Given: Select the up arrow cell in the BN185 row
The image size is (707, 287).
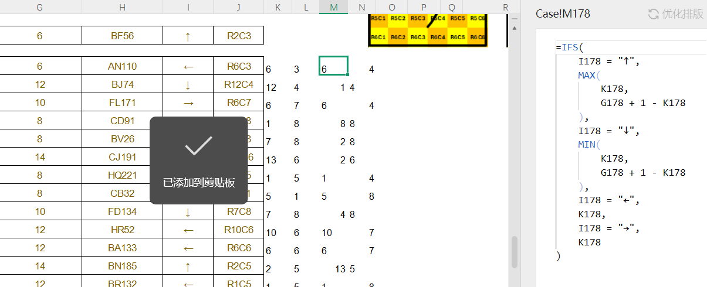Looking at the screenshot, I should coord(188,266).
